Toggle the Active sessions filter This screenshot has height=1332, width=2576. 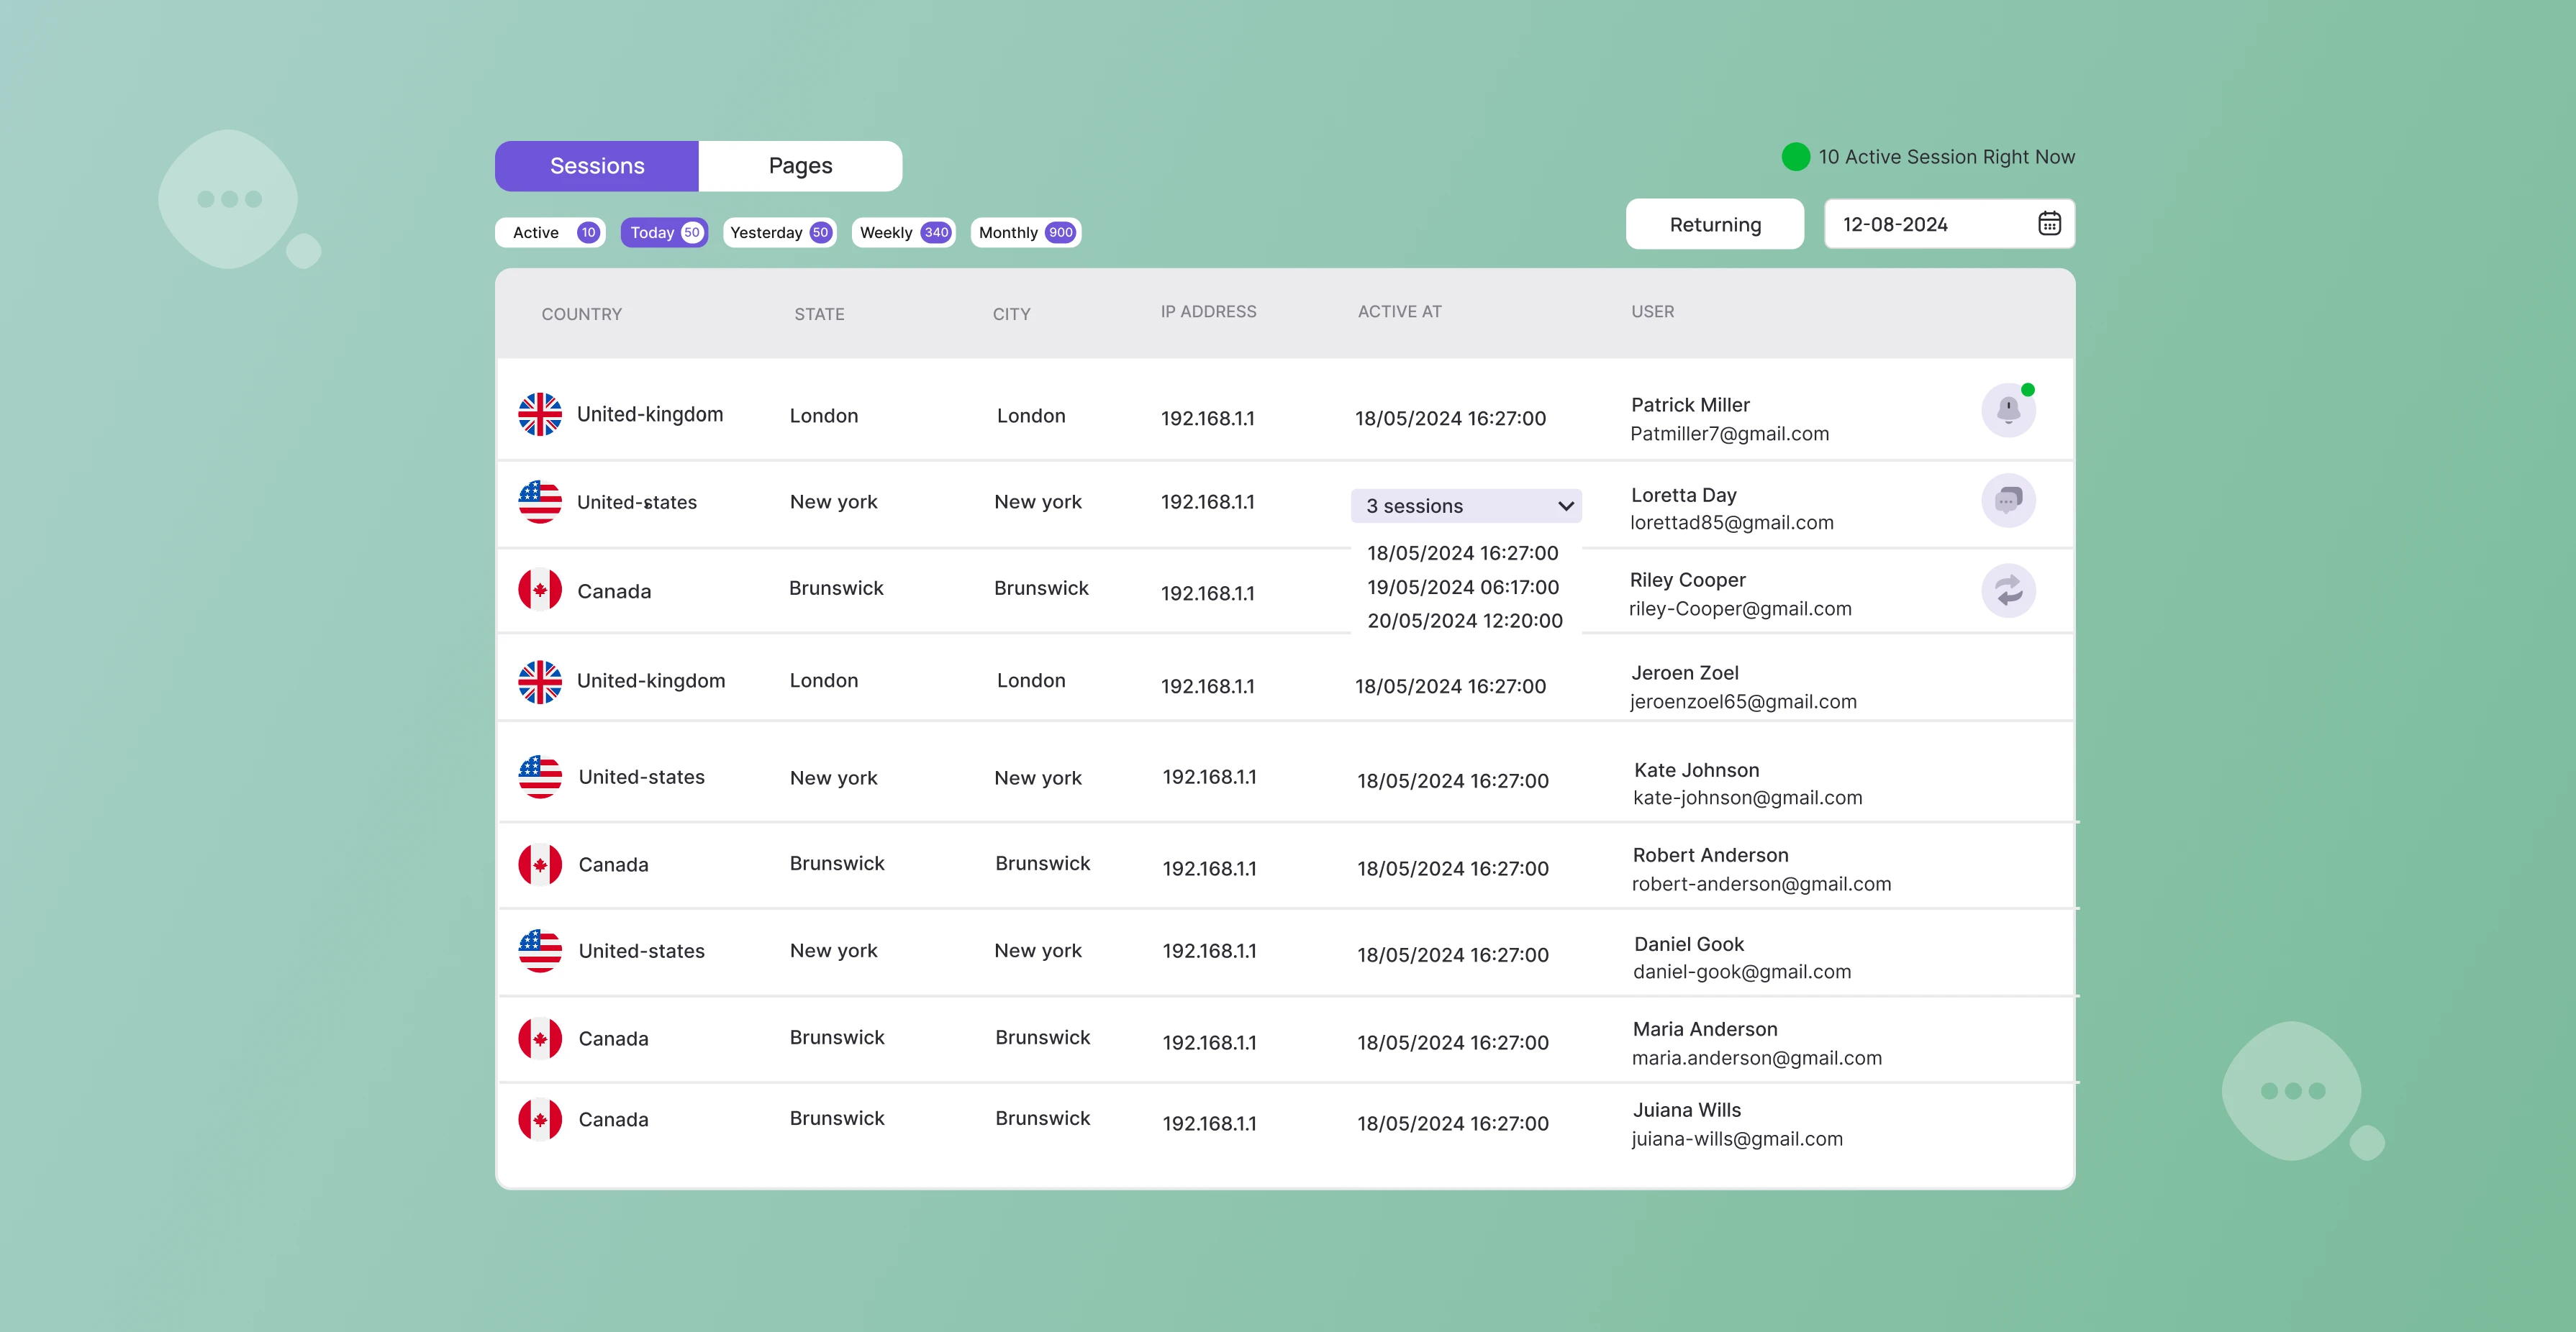click(549, 232)
